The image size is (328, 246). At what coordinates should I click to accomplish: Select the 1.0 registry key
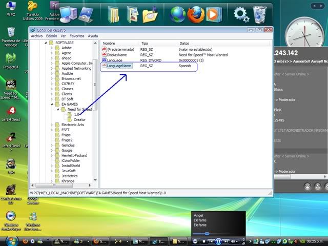click(76, 114)
